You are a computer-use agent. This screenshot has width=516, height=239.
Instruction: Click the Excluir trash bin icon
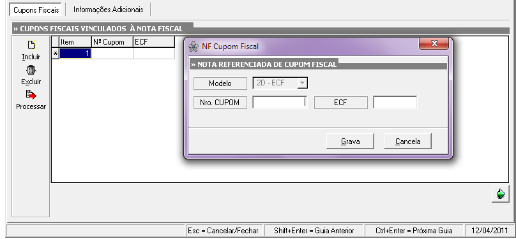31,70
